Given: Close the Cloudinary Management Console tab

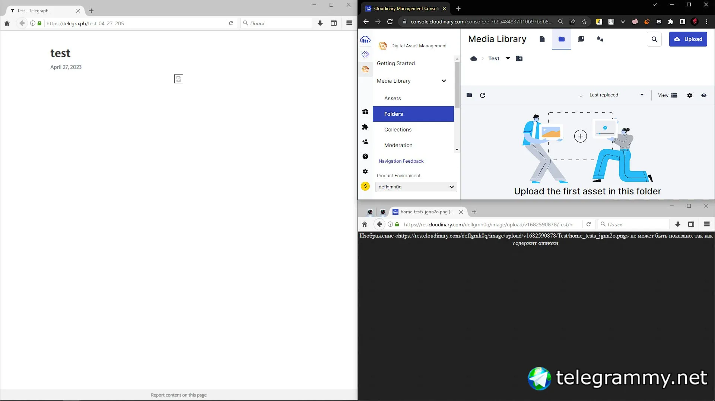Looking at the screenshot, I should (444, 9).
